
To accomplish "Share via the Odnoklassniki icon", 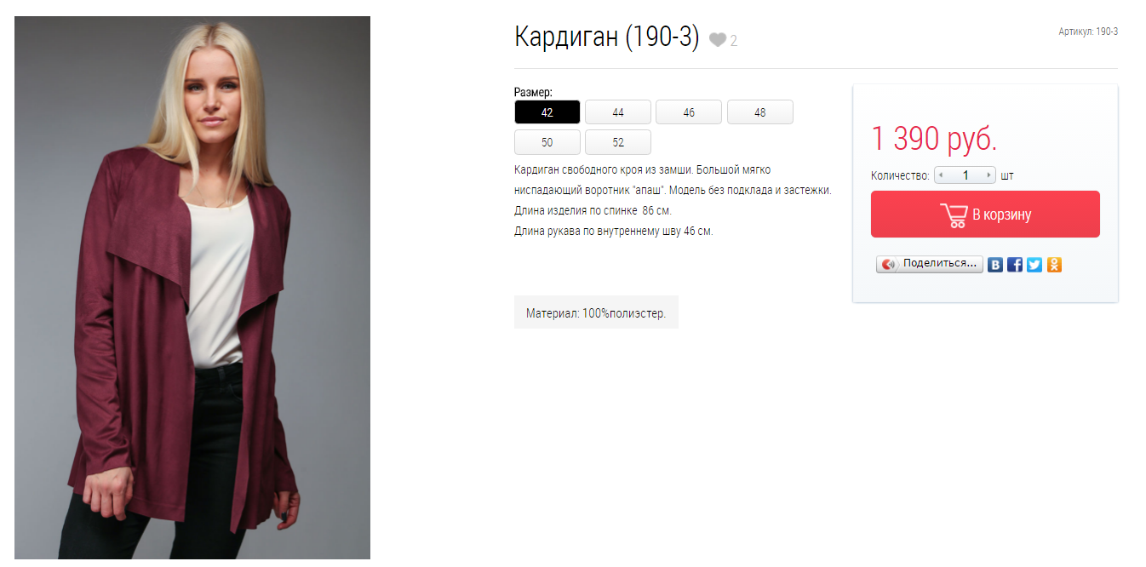I will pyautogui.click(x=1054, y=265).
